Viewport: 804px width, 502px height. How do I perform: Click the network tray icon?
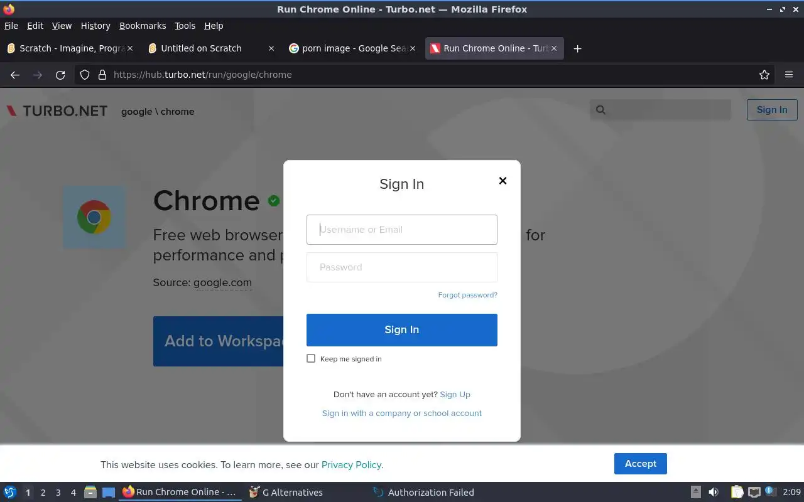pos(754,493)
